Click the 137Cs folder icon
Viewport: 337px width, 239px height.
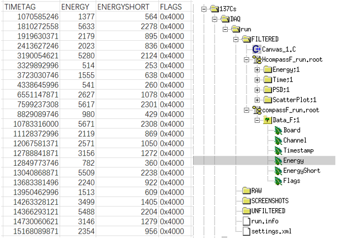[x=214, y=9]
